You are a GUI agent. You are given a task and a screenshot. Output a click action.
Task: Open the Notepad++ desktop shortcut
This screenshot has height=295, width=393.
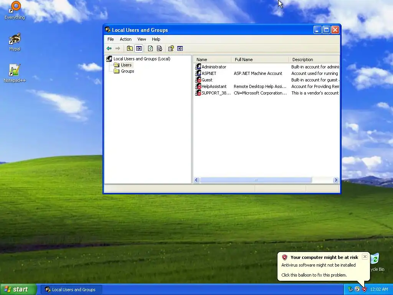tap(15, 73)
